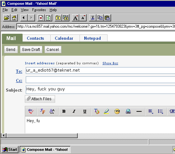Click in the empty Cc field

click(100, 80)
